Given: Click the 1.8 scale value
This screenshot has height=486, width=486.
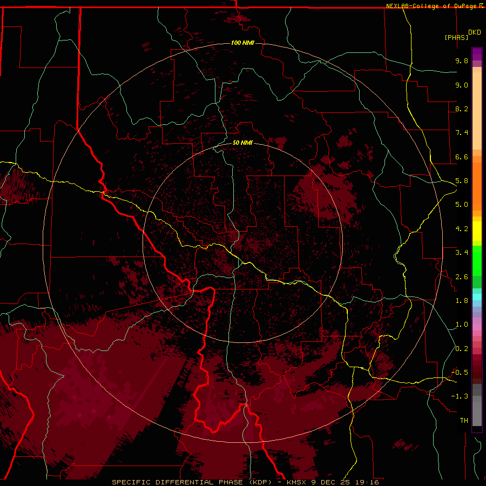Looking at the screenshot, I should pos(462,301).
